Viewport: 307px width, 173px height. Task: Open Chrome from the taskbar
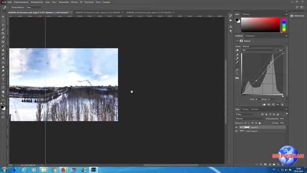click(54, 170)
